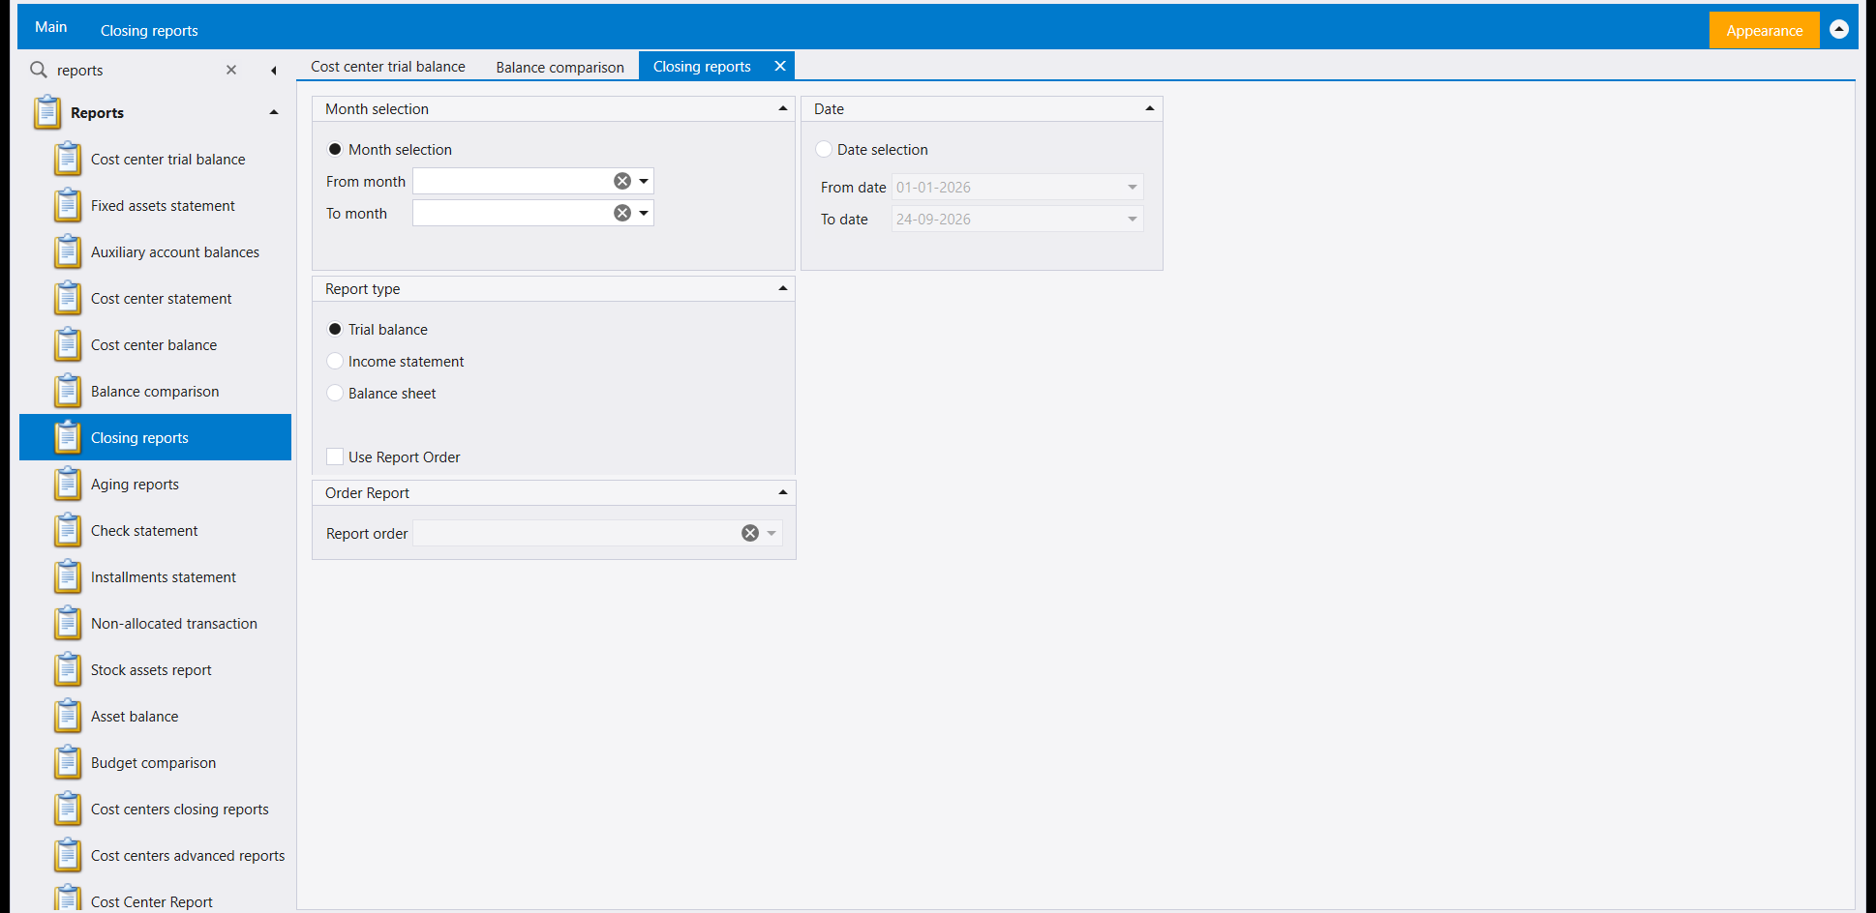Select the Date selection radio button
This screenshot has height=913, width=1876.
pos(824,149)
